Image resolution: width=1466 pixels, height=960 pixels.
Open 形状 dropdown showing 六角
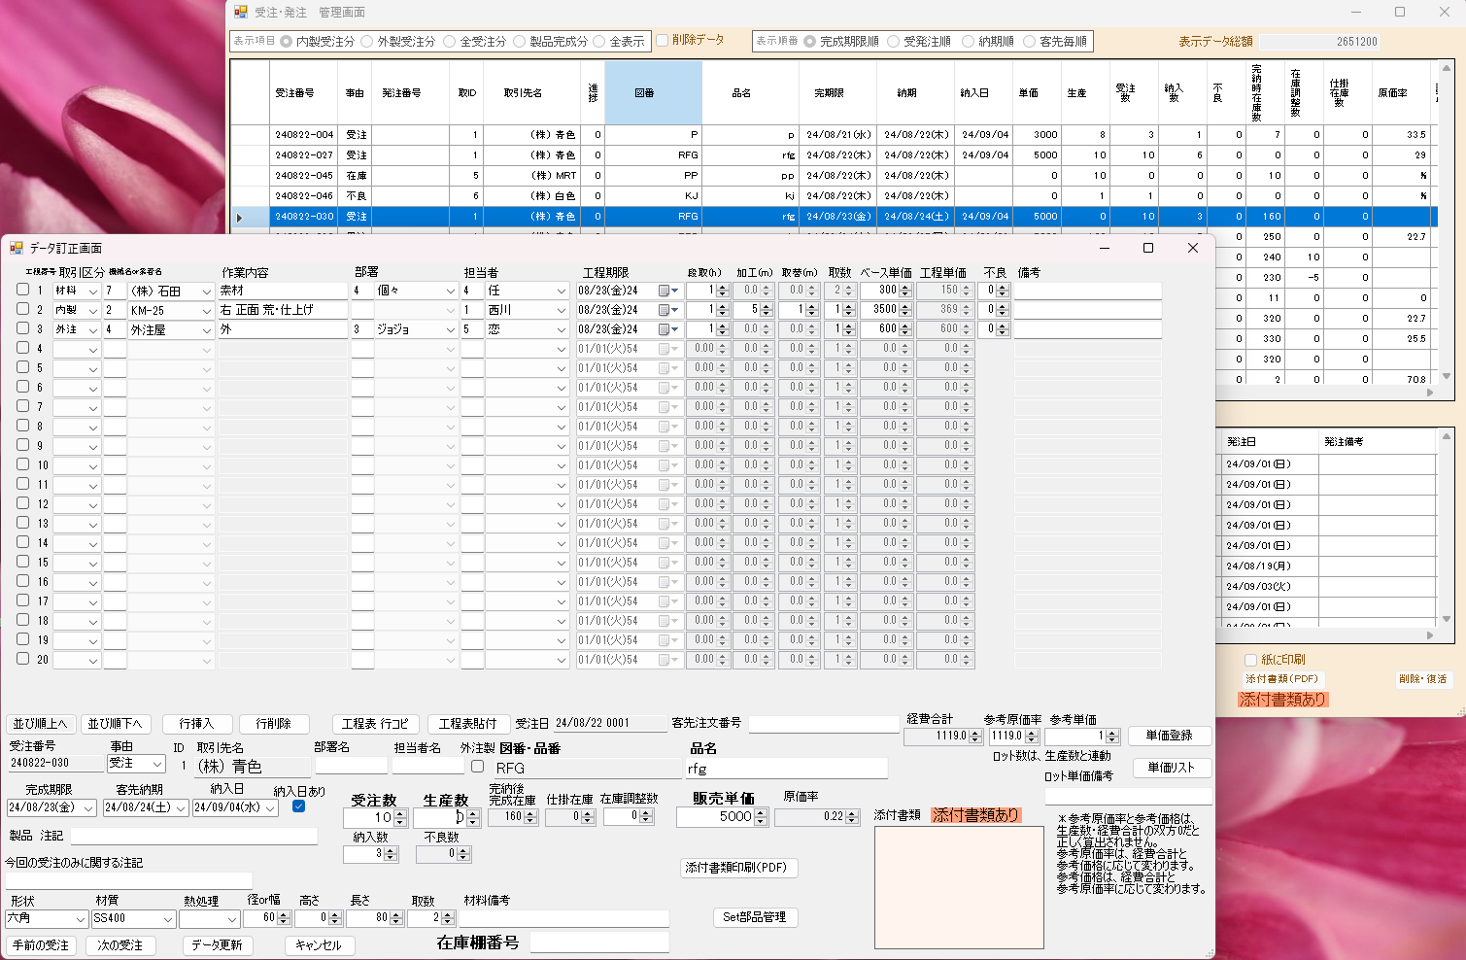coord(81,919)
